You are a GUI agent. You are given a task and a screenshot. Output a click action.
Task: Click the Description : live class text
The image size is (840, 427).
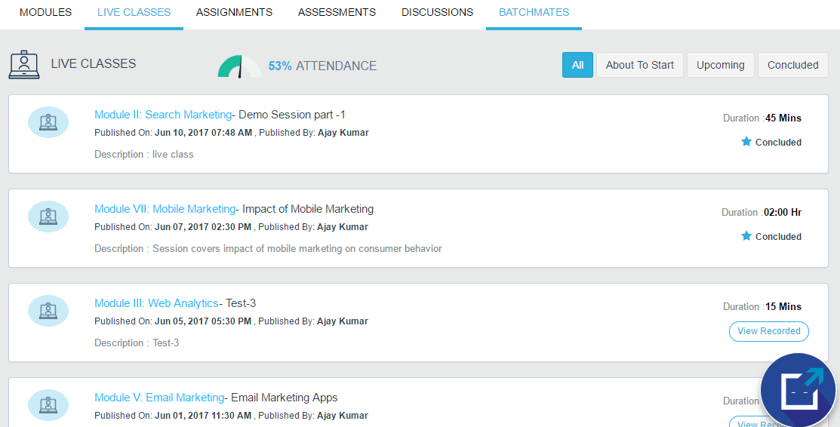pyautogui.click(x=144, y=155)
